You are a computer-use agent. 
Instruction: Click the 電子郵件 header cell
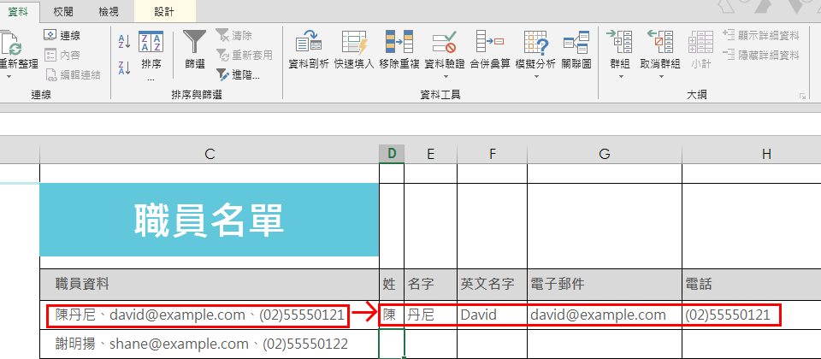click(x=605, y=284)
